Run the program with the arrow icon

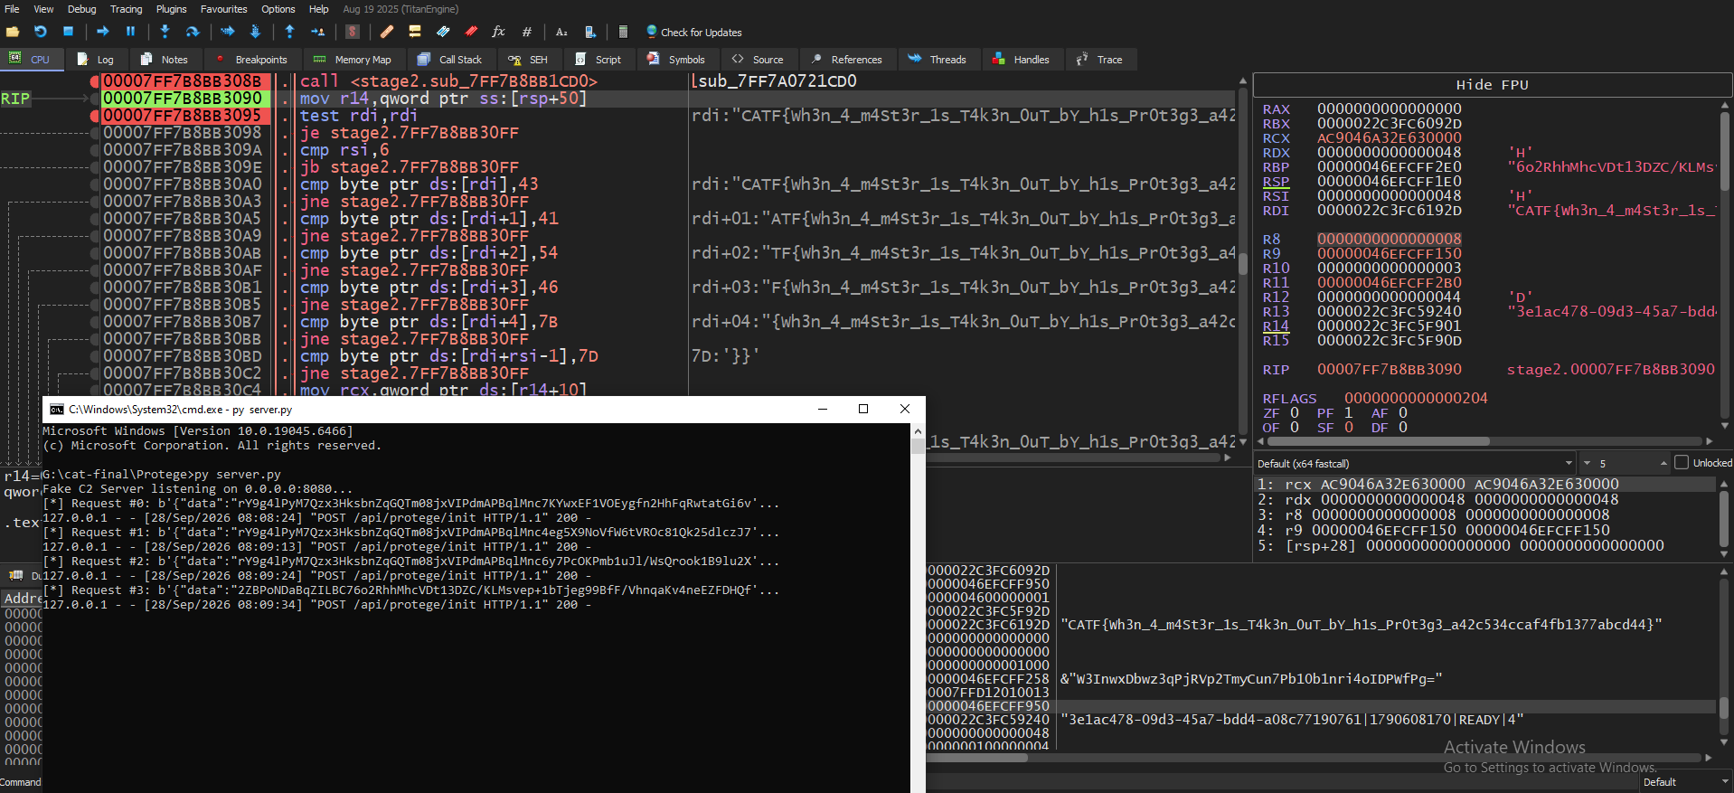click(103, 32)
